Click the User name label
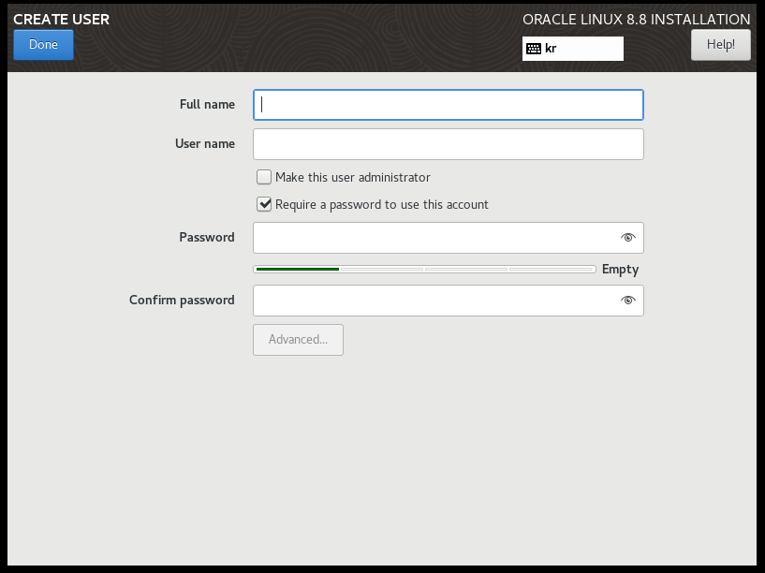The width and height of the screenshot is (765, 573). (x=205, y=144)
